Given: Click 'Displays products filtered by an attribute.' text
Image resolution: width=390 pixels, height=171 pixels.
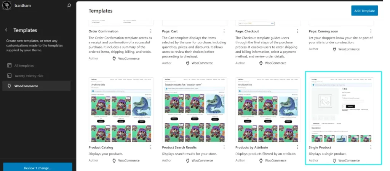Looking at the screenshot, I should coord(265,154).
